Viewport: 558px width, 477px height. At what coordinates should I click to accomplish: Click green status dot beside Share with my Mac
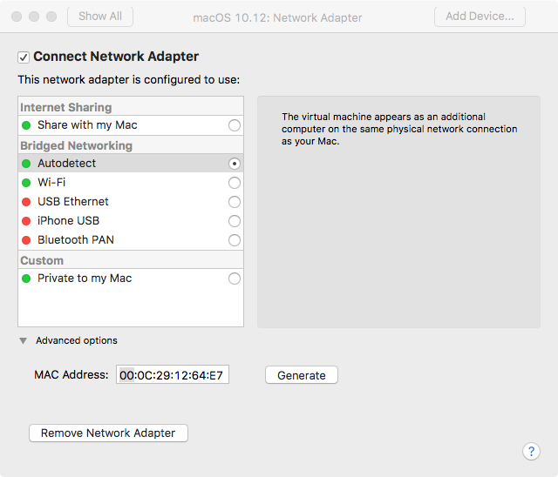point(26,125)
